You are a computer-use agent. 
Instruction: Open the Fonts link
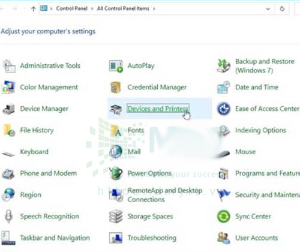(x=136, y=130)
